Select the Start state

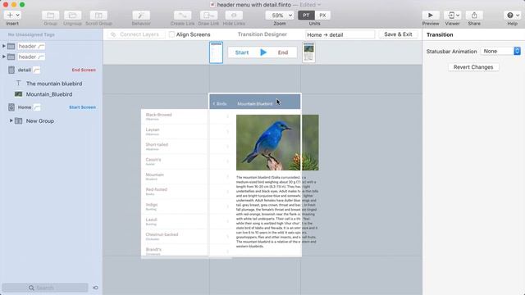[x=242, y=52]
